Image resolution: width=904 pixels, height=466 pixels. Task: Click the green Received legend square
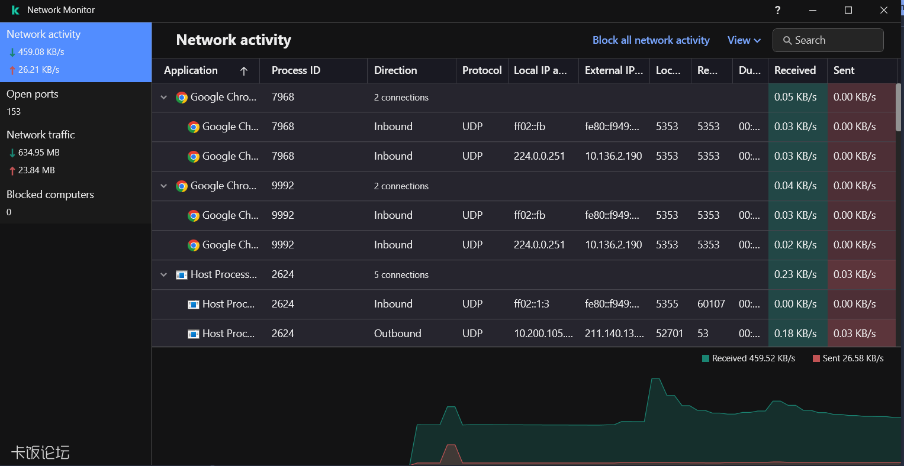pos(706,358)
